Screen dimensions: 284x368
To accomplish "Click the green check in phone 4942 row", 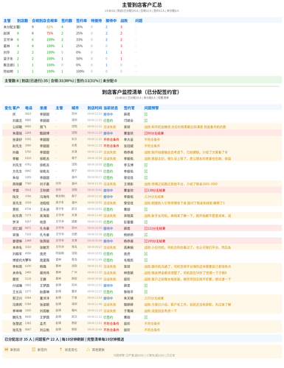I will coord(146,171).
